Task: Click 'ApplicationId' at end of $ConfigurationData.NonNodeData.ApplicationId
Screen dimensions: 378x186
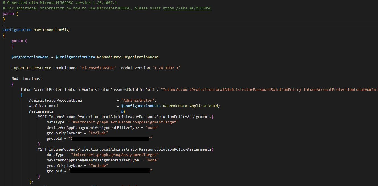Action: coord(204,106)
